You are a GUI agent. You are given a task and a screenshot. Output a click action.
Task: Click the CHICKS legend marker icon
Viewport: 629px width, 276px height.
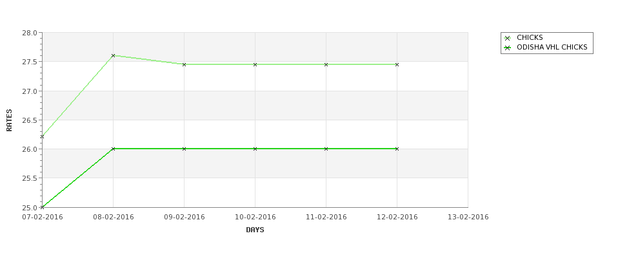coord(508,38)
